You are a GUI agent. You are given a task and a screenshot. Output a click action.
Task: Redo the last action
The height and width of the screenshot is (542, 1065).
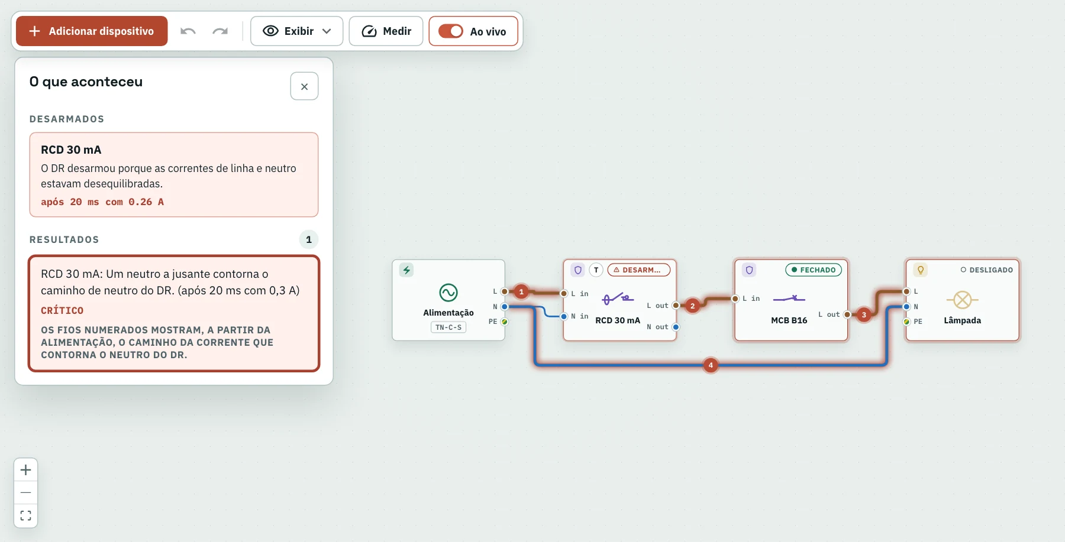(220, 31)
